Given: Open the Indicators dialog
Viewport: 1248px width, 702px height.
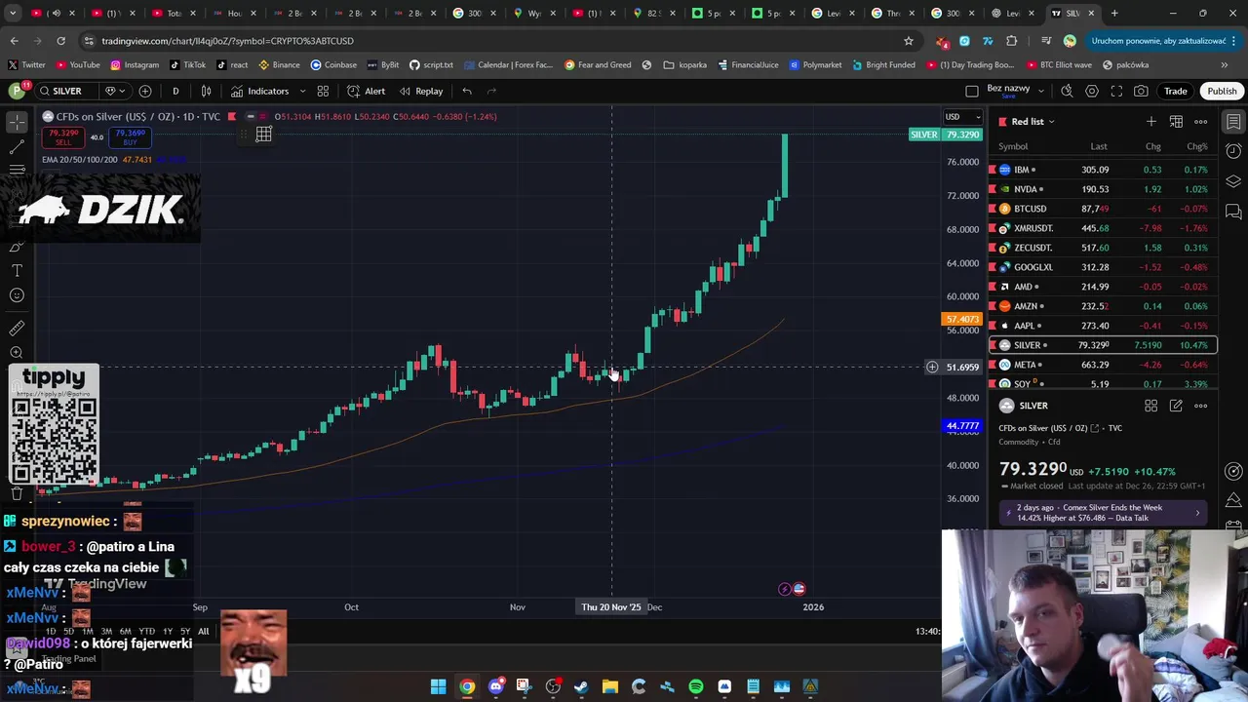Looking at the screenshot, I should tap(259, 91).
